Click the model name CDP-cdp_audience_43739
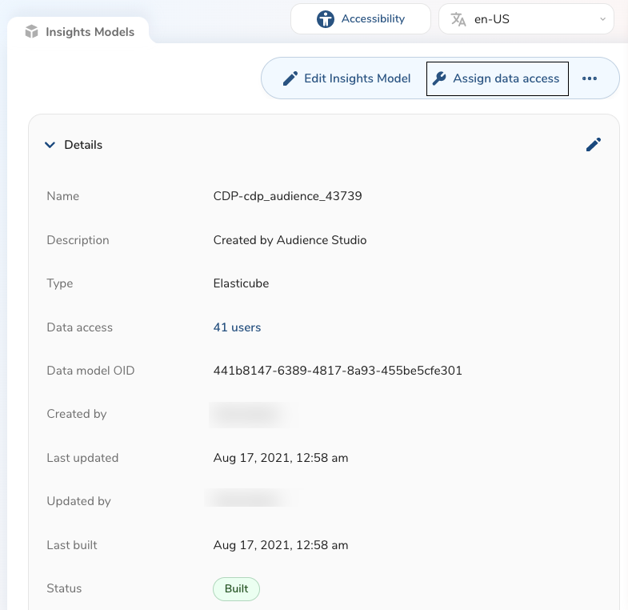The image size is (628, 610). tap(287, 196)
